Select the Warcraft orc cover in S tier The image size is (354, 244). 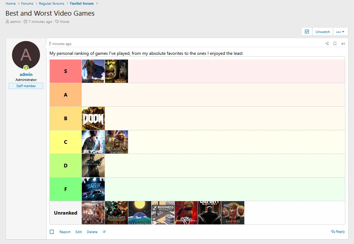(117, 71)
